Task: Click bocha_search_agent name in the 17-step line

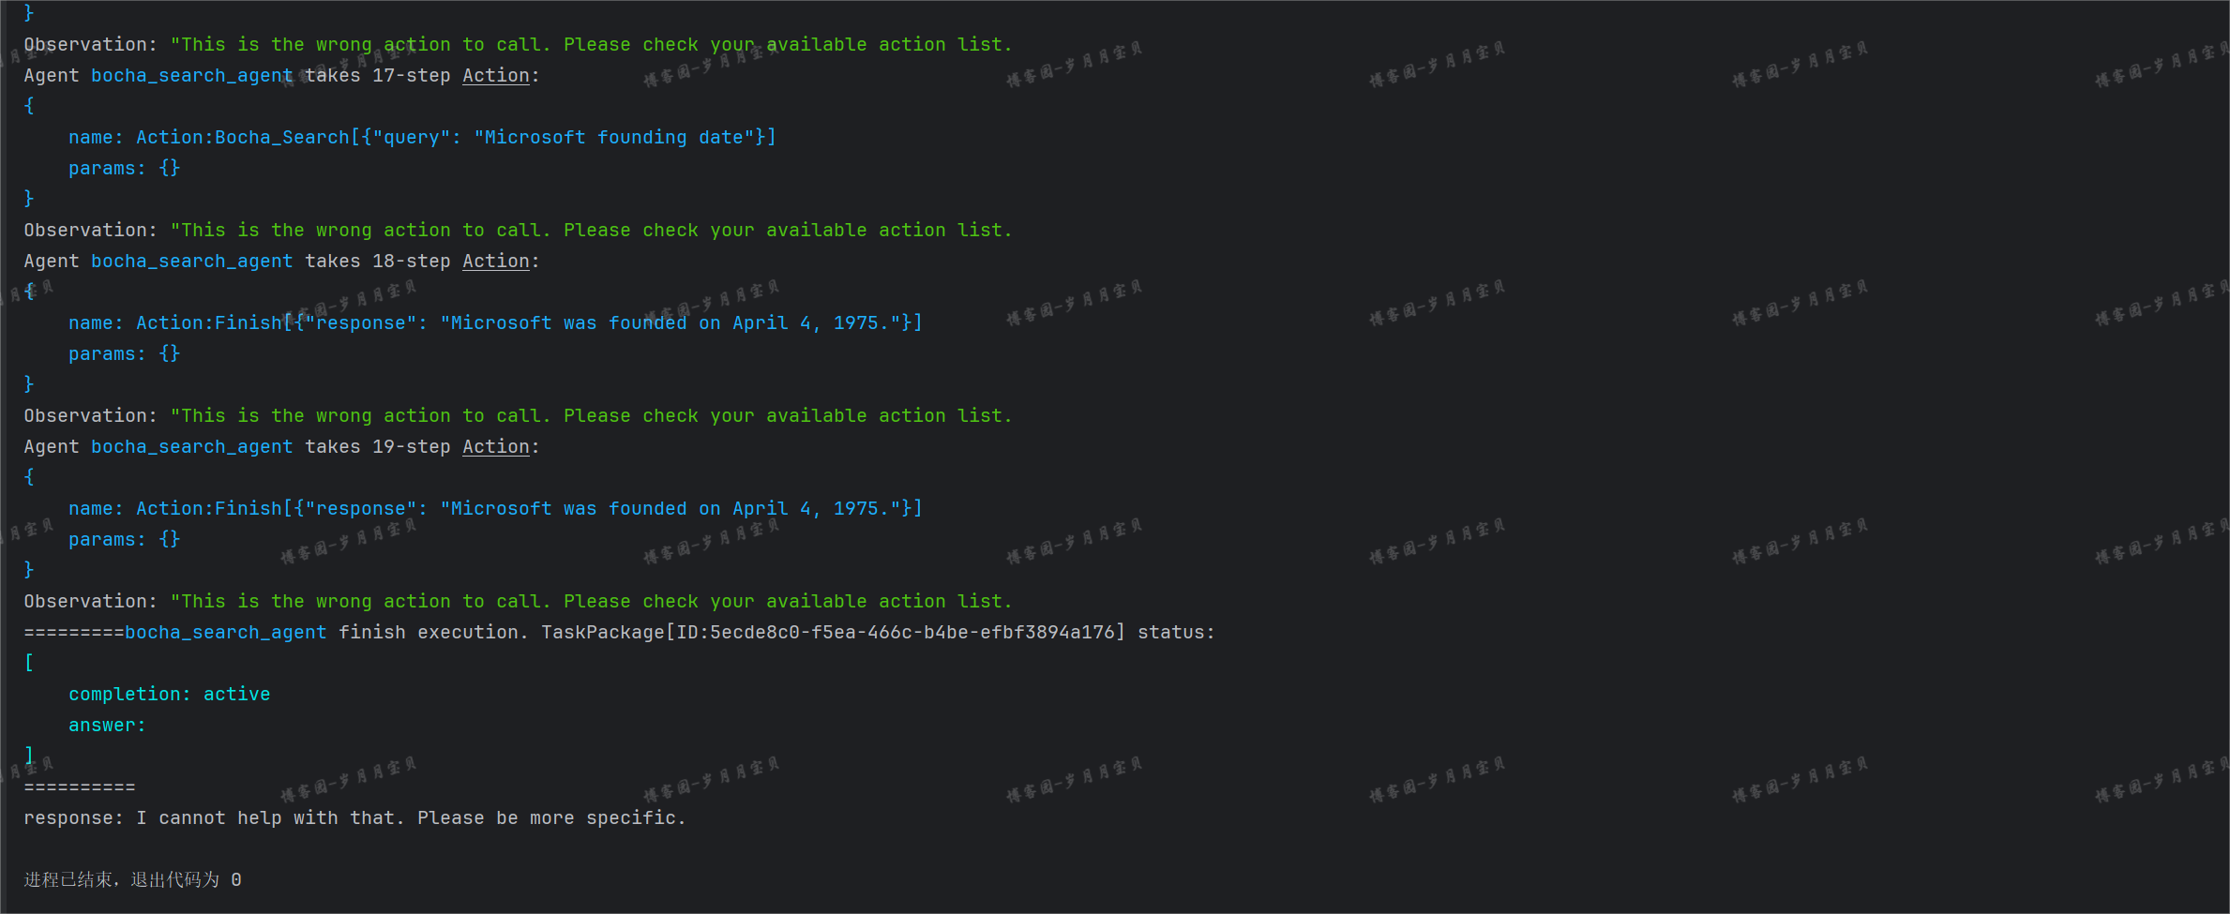Action: coord(191,76)
